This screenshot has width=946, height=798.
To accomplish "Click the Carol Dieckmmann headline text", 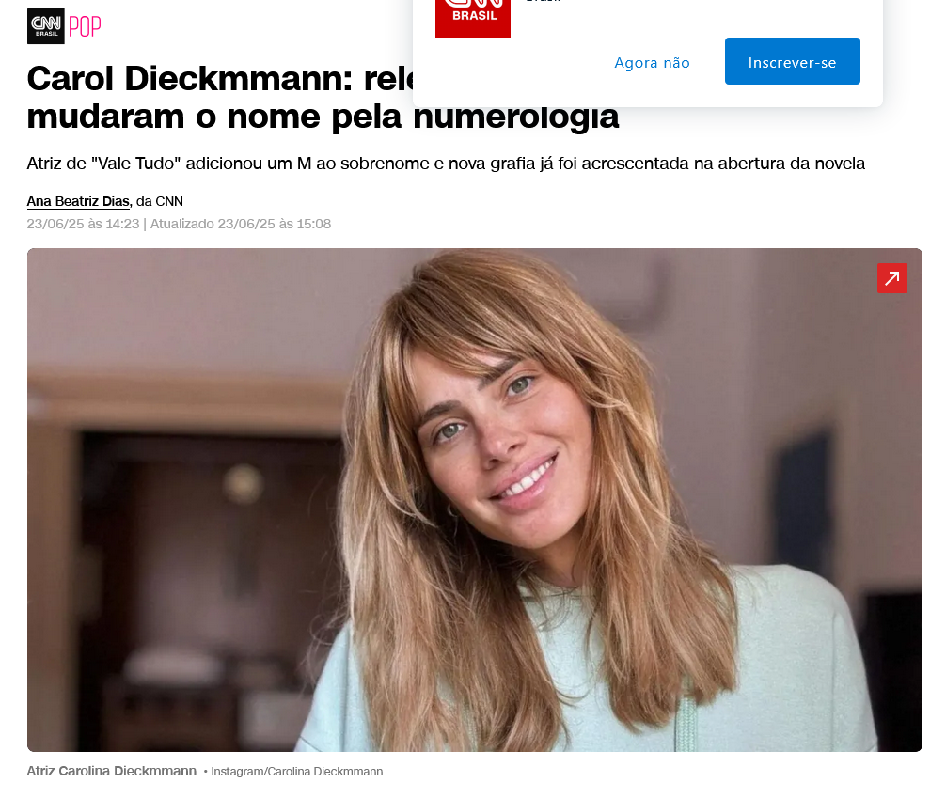I will 221,78.
